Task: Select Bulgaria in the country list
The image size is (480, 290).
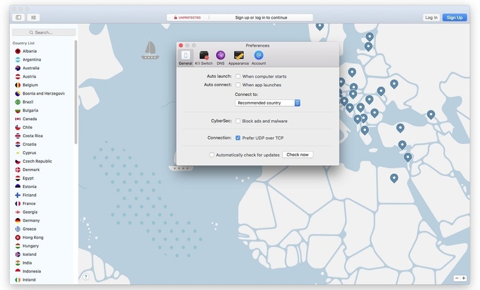Action: coord(31,111)
